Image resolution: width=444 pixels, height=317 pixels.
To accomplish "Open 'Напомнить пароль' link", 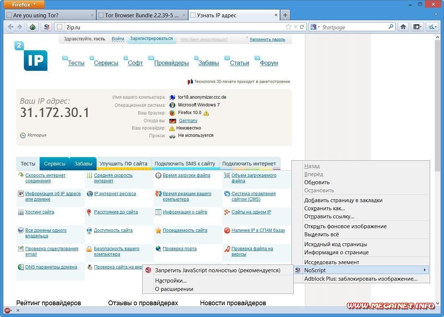I will tap(268, 39).
